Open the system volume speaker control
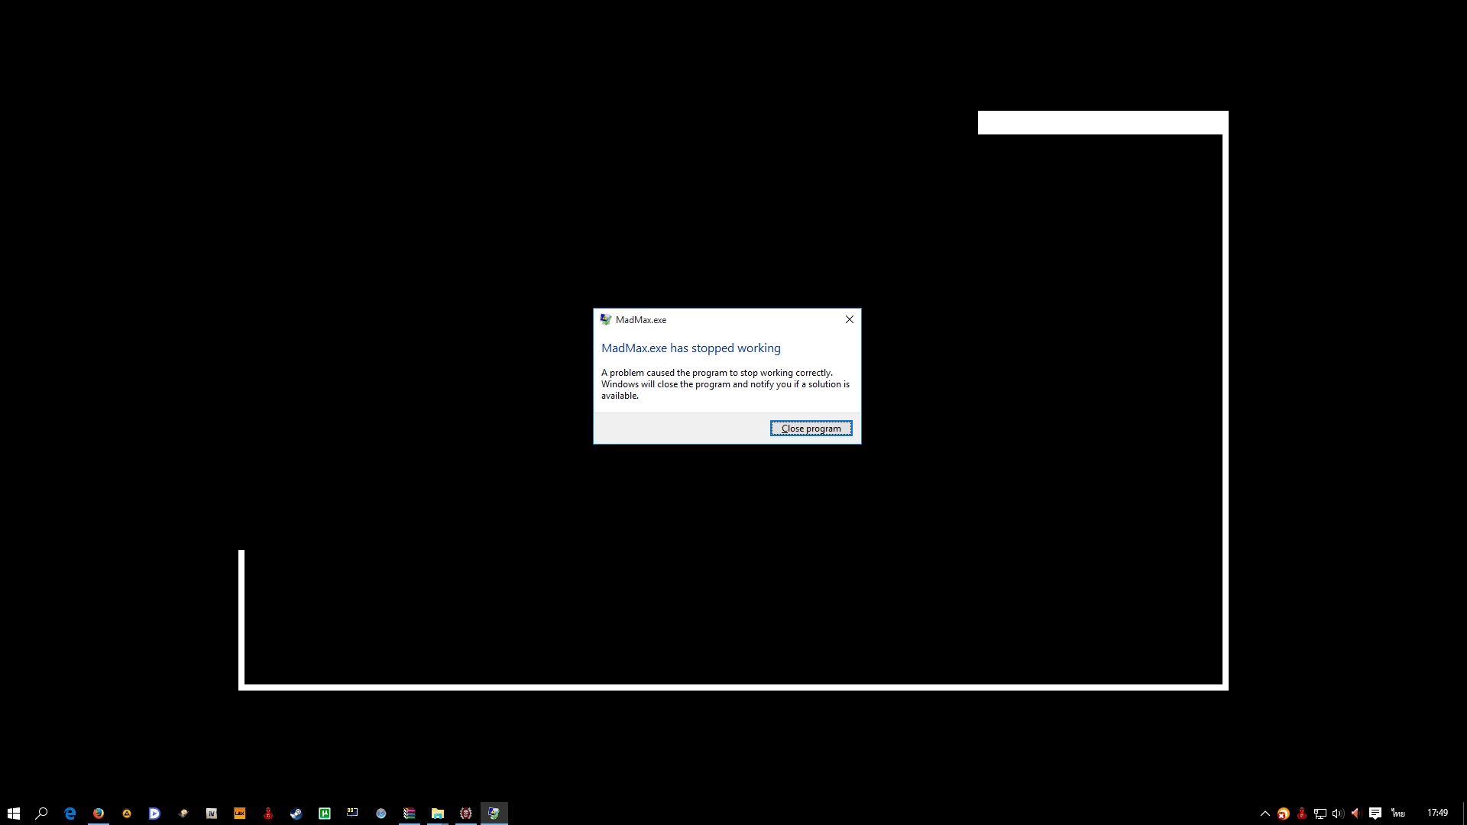This screenshot has height=825, width=1467. [1337, 814]
